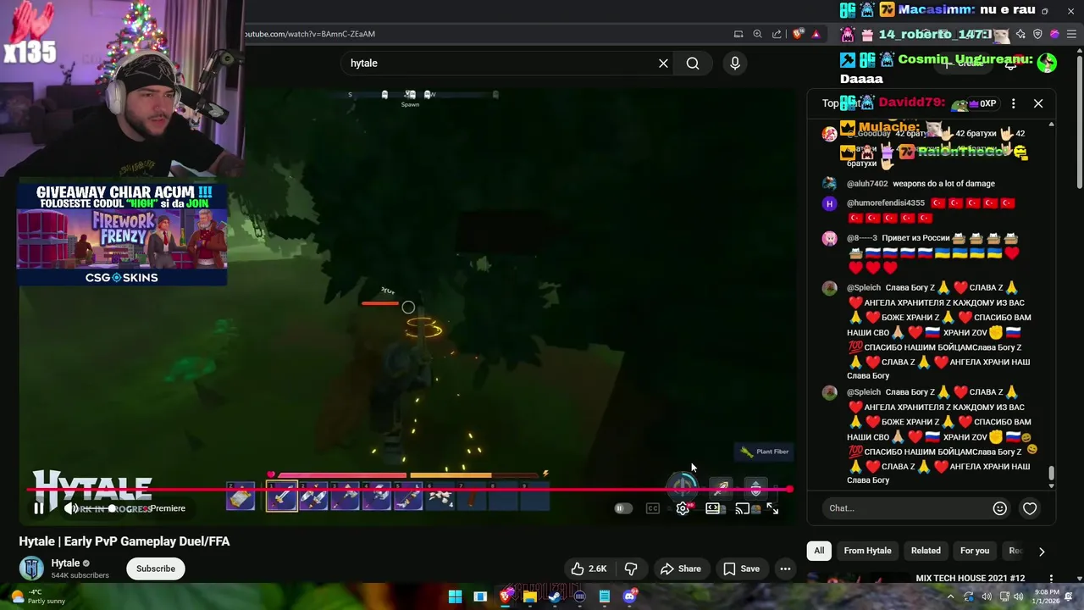Viewport: 1084px width, 610px height.
Task: Open the taskbar clock and date
Action: (x=1046, y=596)
